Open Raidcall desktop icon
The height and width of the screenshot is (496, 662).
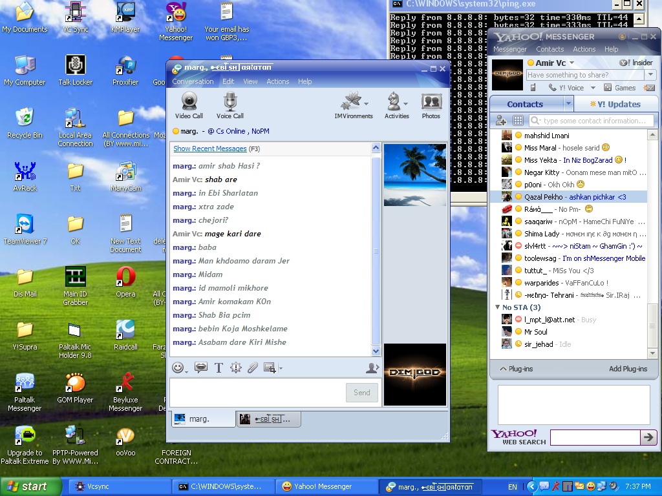125,335
